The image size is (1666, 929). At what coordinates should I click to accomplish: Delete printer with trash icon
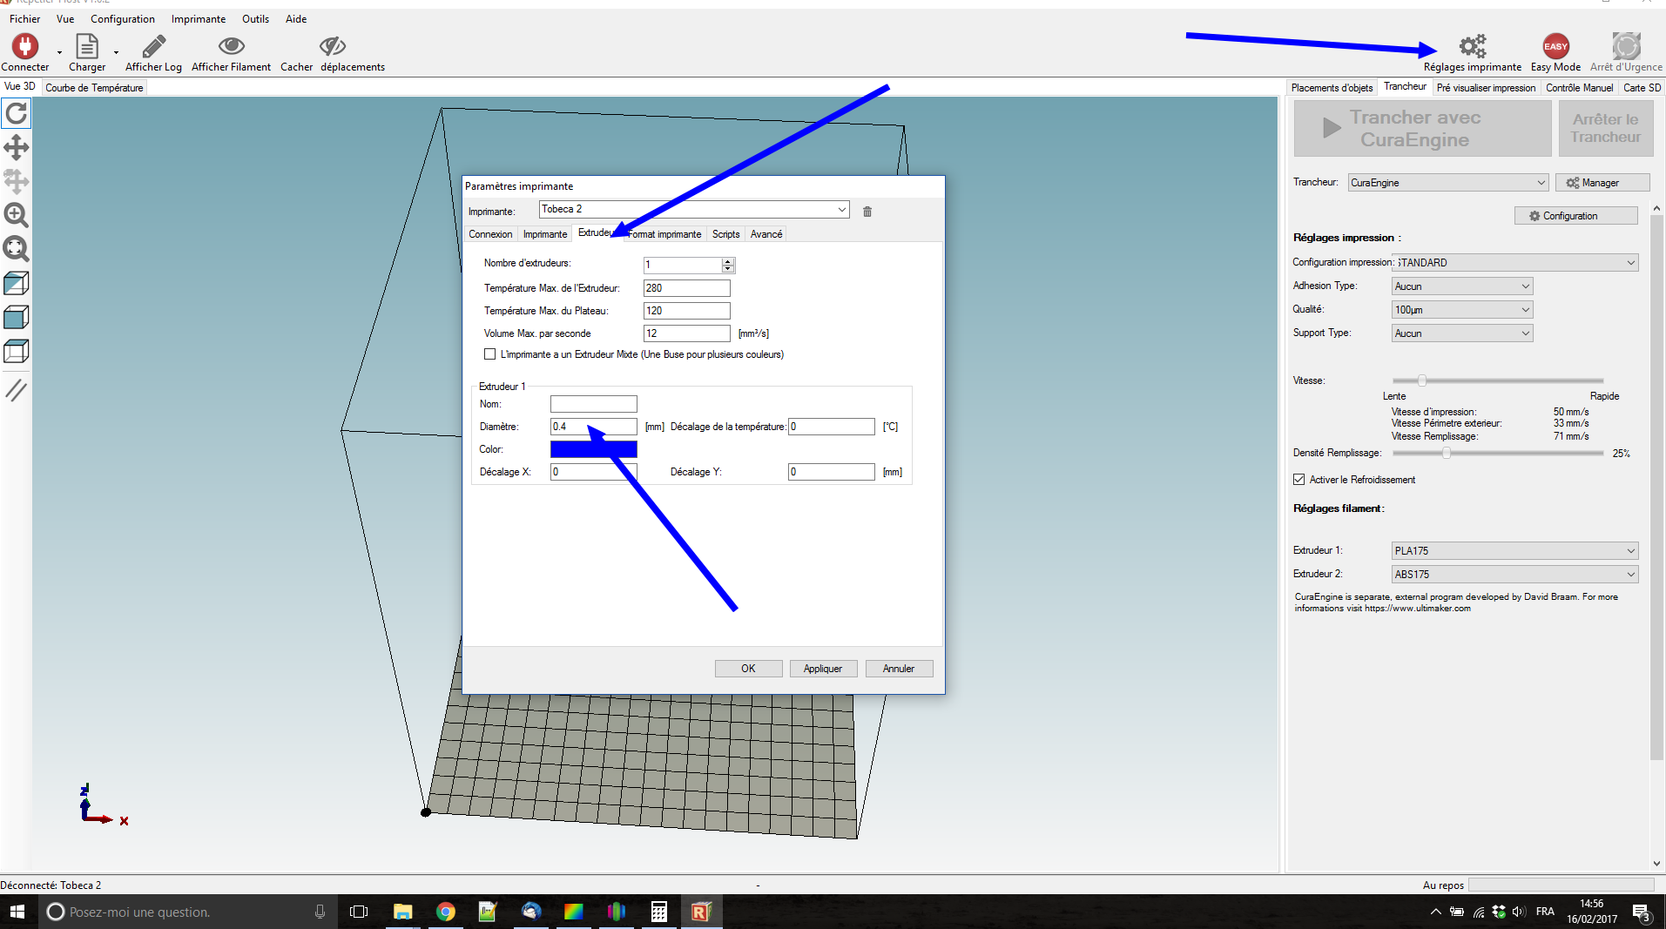[x=867, y=212]
